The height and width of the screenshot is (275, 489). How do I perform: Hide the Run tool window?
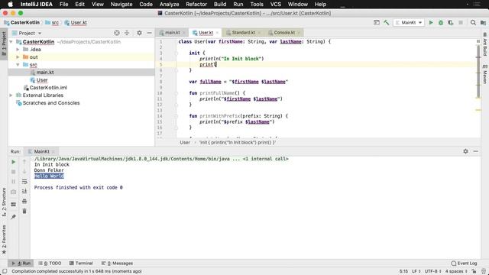coord(475,151)
